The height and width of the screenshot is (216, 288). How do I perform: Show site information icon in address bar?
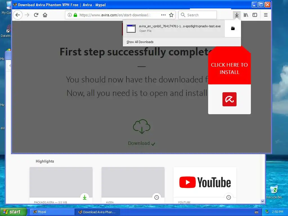point(70,15)
